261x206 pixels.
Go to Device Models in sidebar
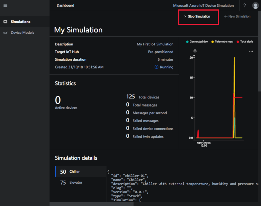[x=22, y=33]
